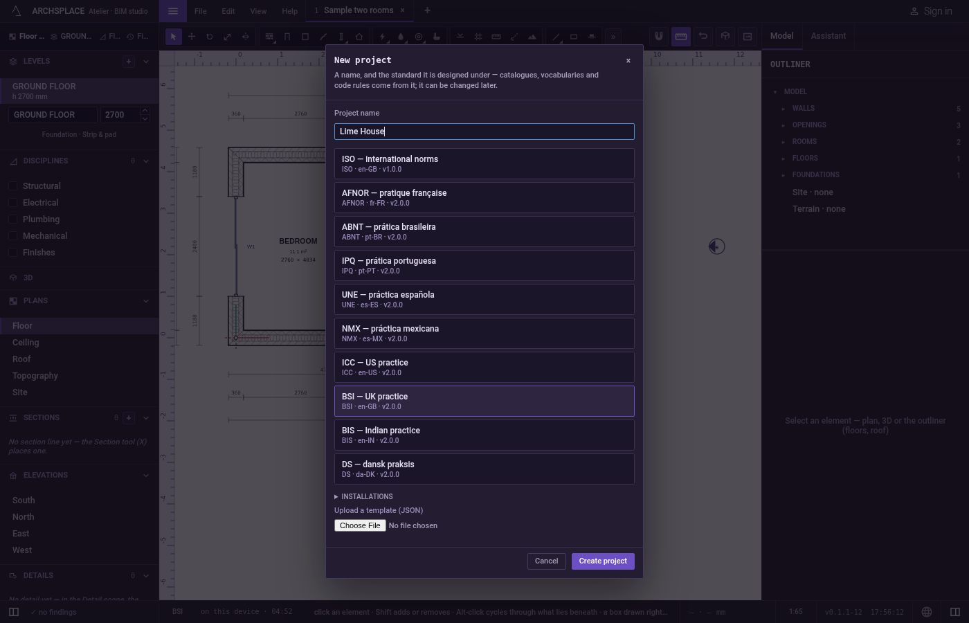The width and height of the screenshot is (969, 623).
Task: Cancel the New project dialog
Action: pyautogui.click(x=547, y=561)
